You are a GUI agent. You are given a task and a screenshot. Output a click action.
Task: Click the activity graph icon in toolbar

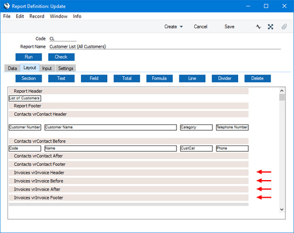(258, 27)
